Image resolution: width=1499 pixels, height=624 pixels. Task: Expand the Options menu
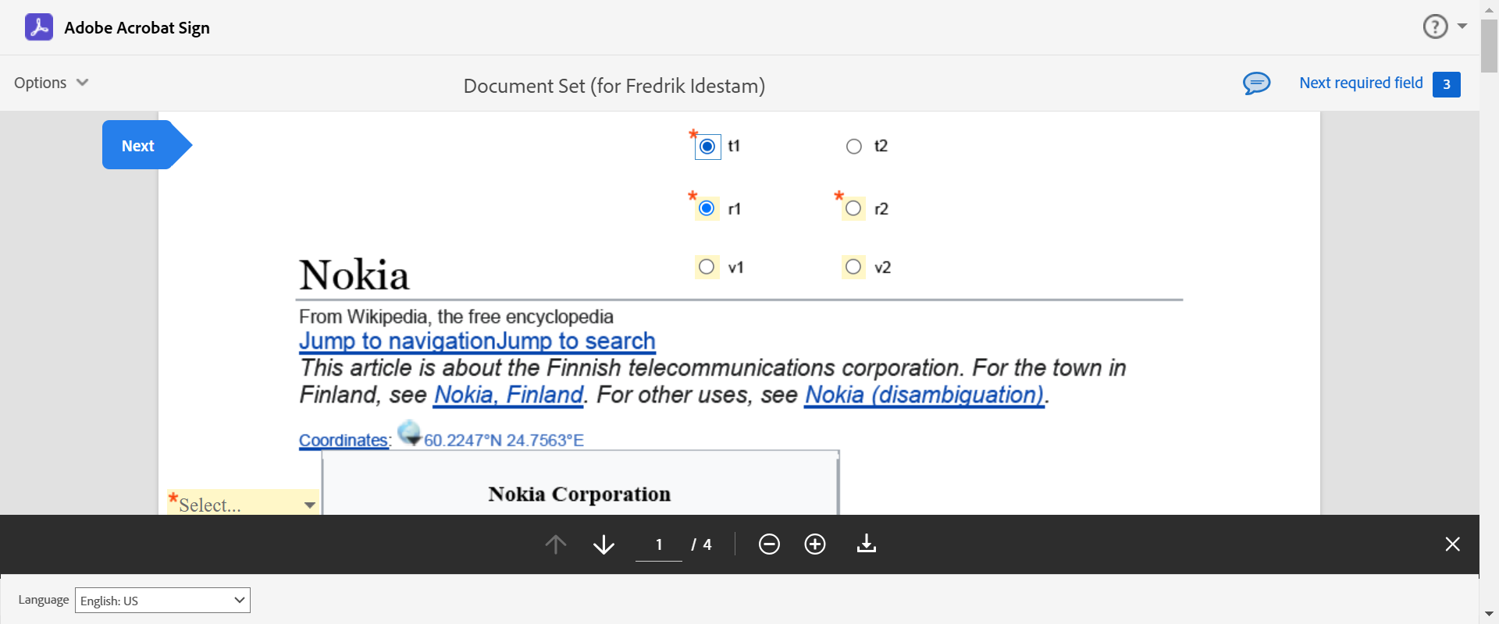pyautogui.click(x=51, y=83)
